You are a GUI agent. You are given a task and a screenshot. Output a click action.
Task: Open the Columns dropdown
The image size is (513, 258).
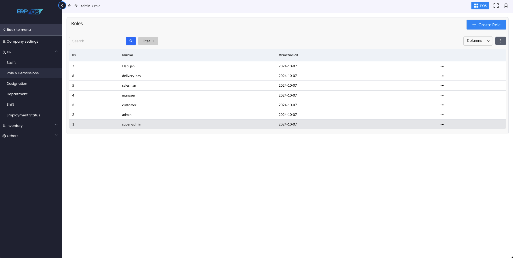pyautogui.click(x=478, y=41)
